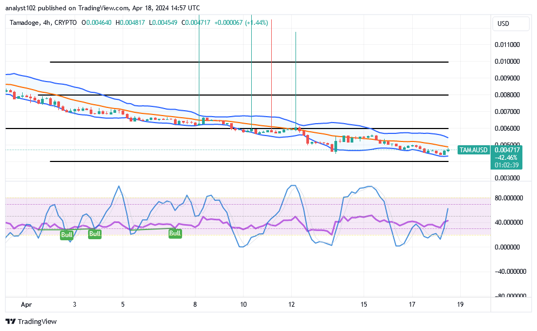Open the USD currency selector
This screenshot has width=537, height=331.
tap(511, 24)
